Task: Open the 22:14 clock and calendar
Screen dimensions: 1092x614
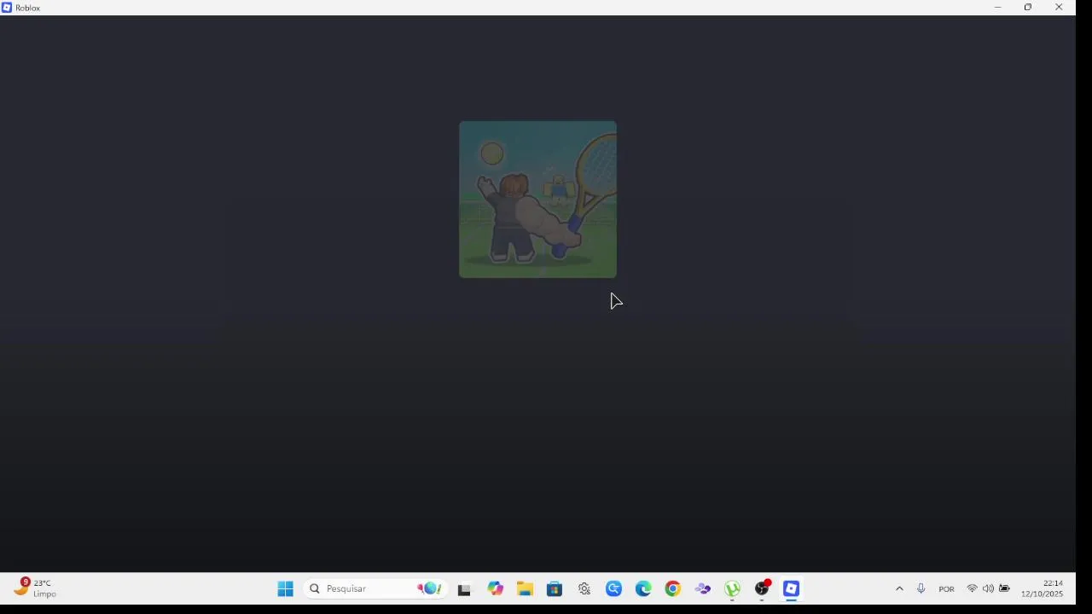Action: click(x=1043, y=588)
